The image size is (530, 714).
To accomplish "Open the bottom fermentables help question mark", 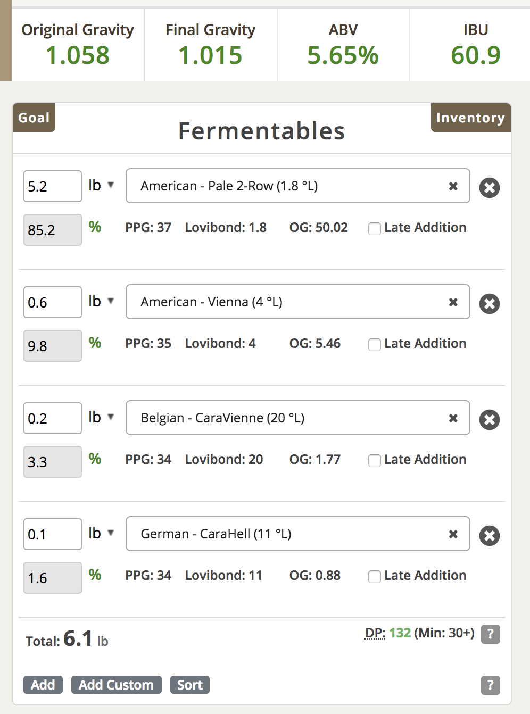I will (491, 685).
